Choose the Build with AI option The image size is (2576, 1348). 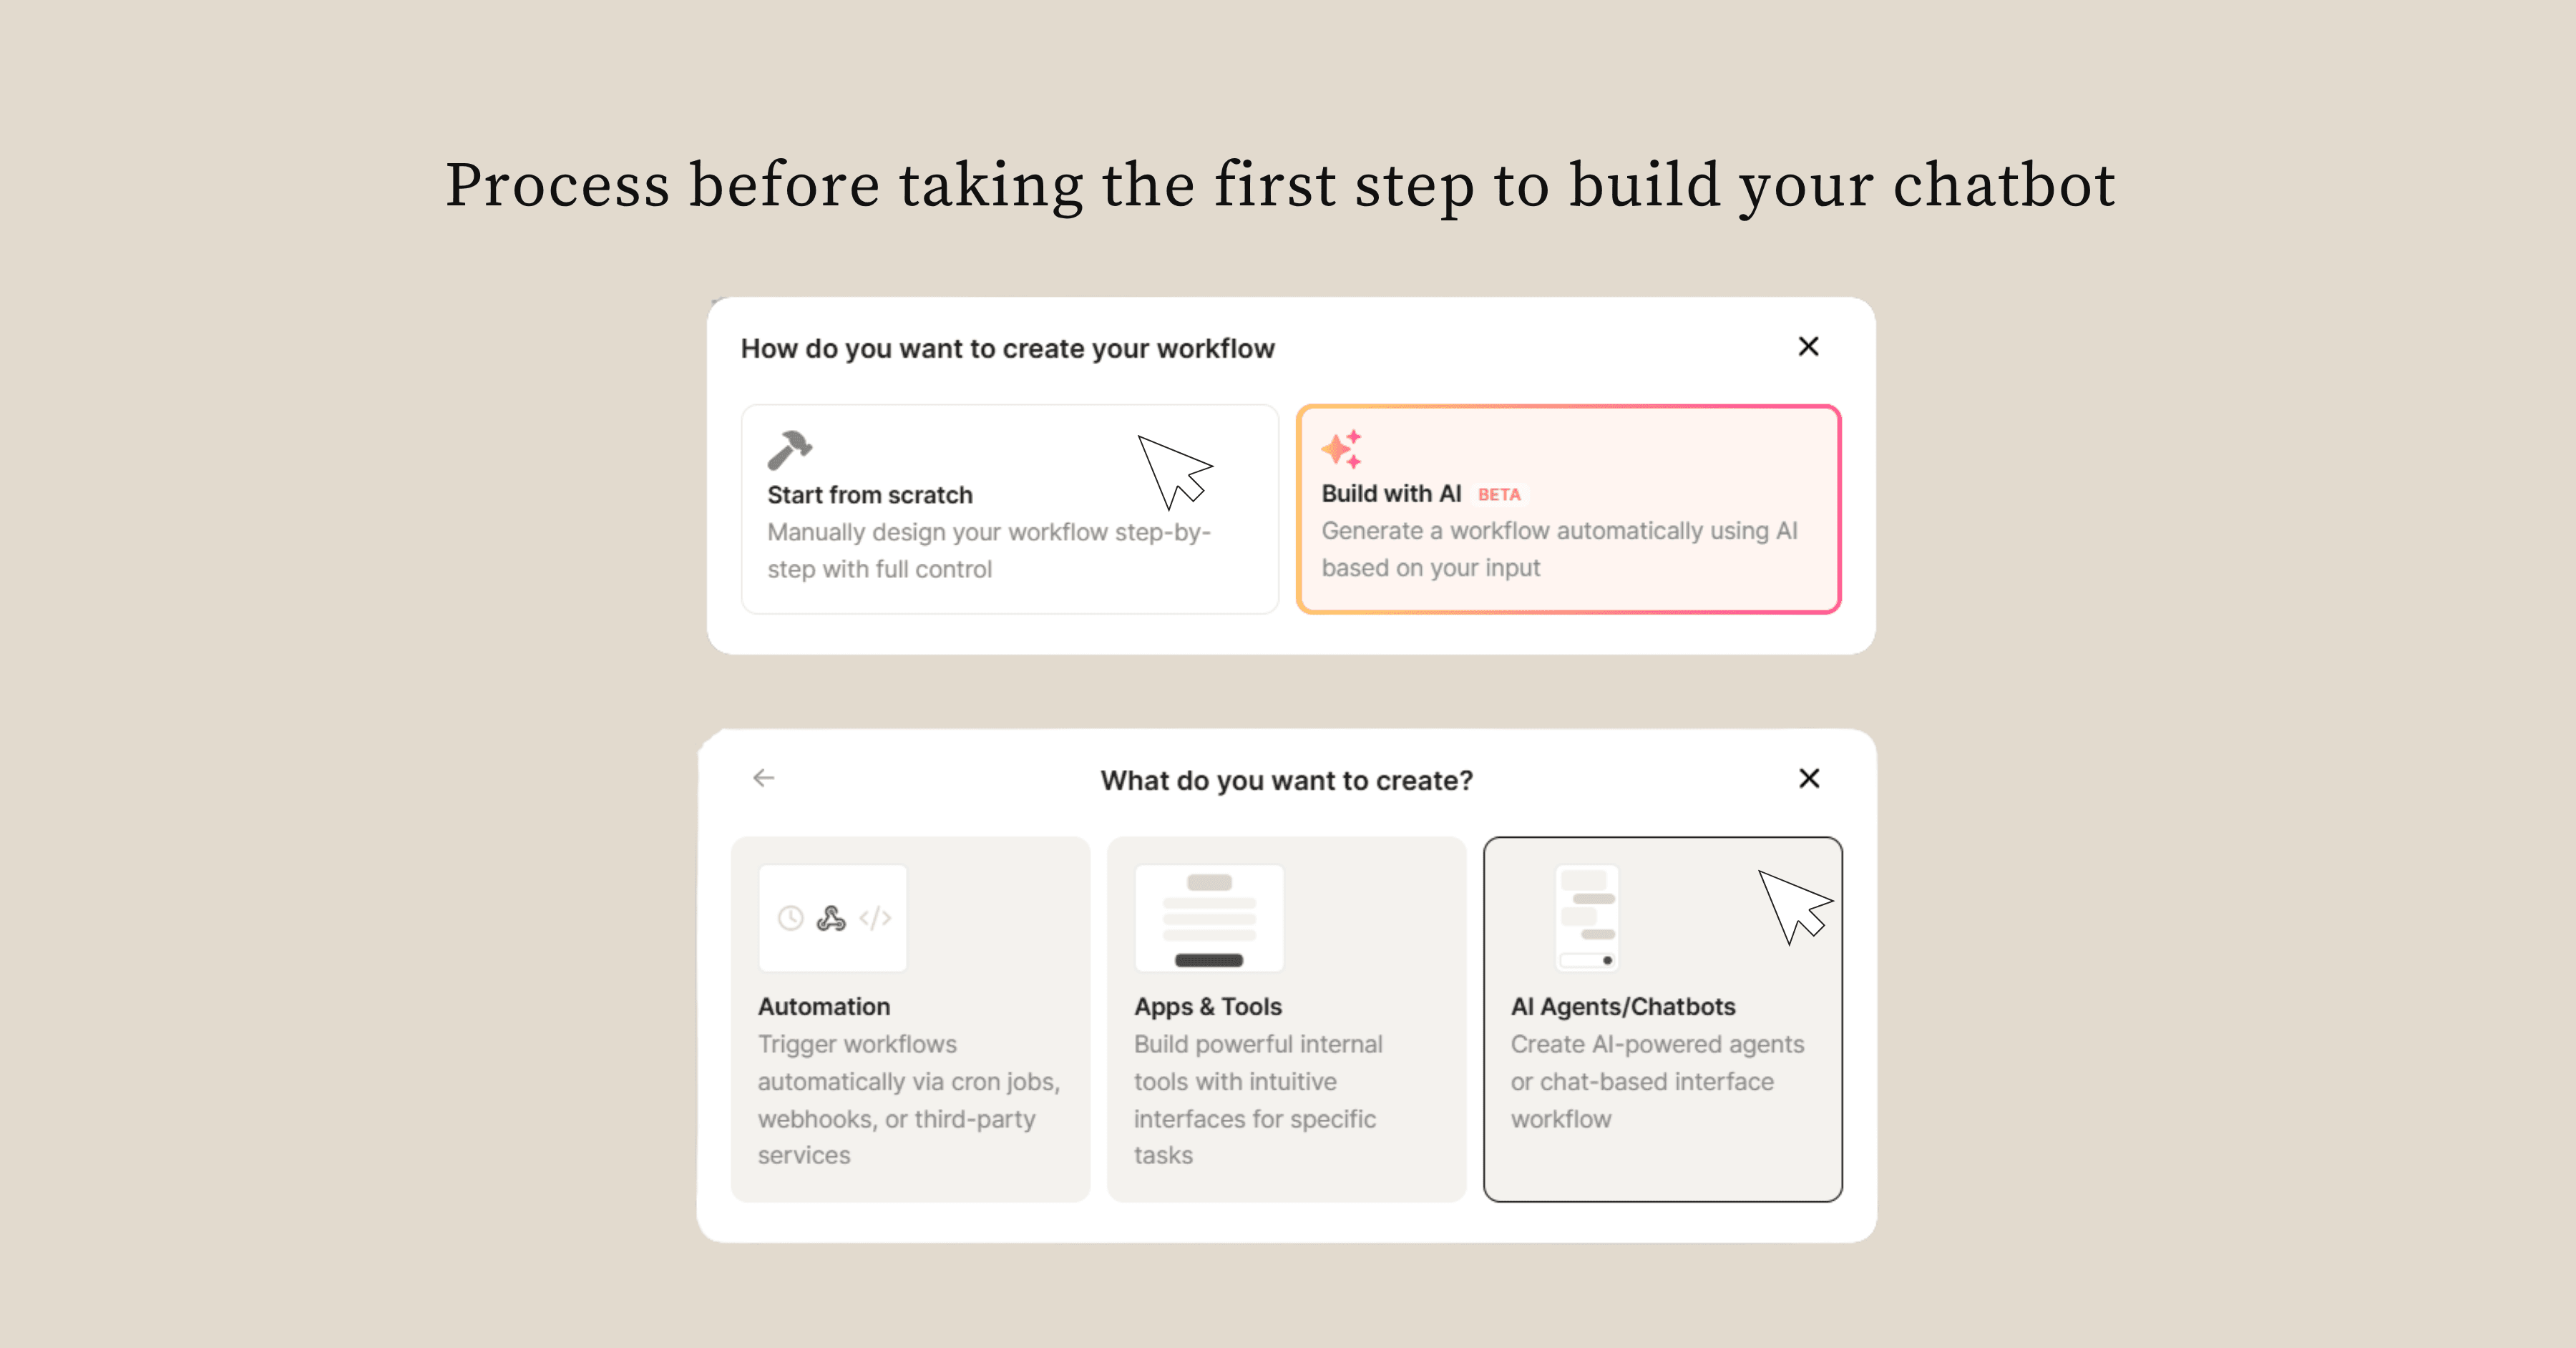tap(1568, 509)
